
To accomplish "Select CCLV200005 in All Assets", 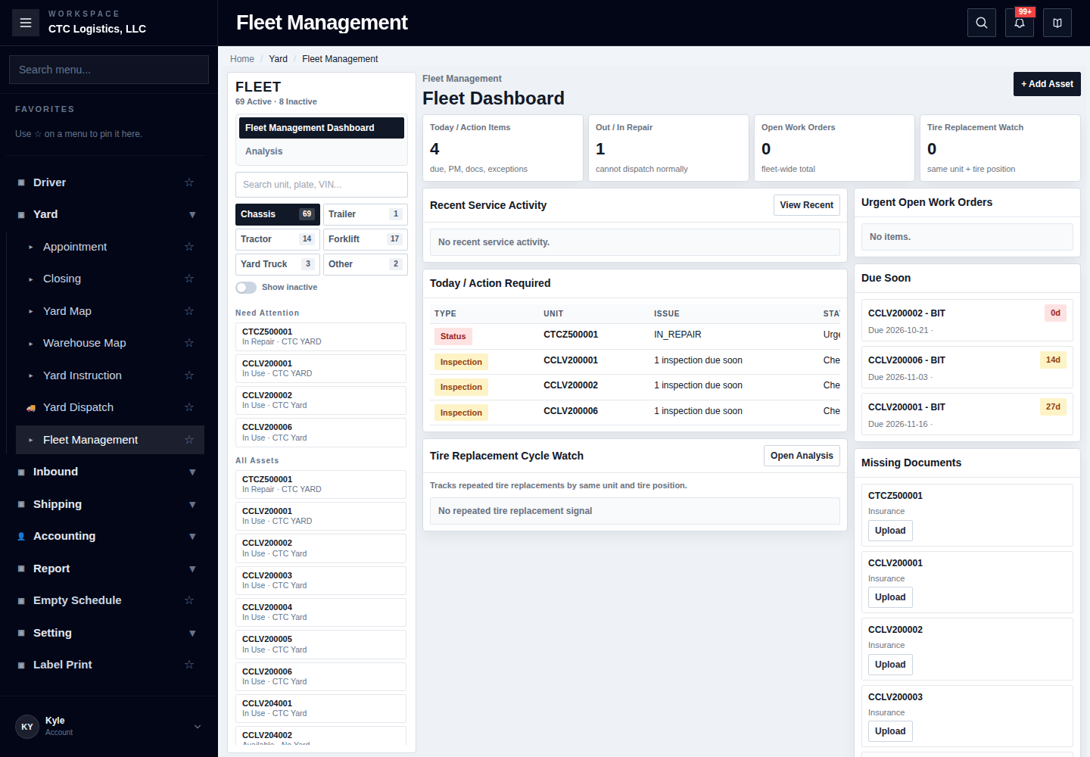I will pos(321,644).
